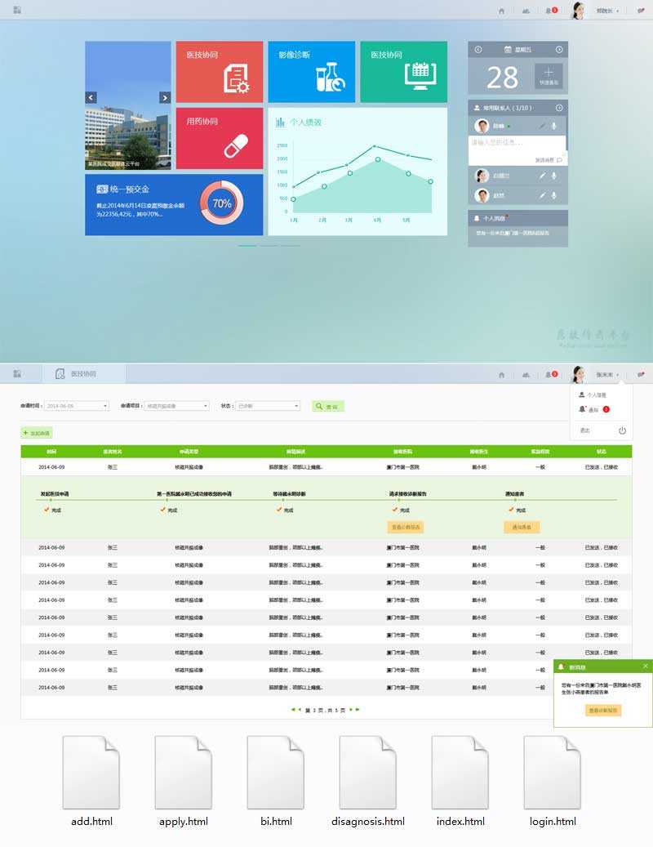Screen dimensions: 653x847
Task: Click the home icon in the top dashboard bar
Action: (x=501, y=11)
